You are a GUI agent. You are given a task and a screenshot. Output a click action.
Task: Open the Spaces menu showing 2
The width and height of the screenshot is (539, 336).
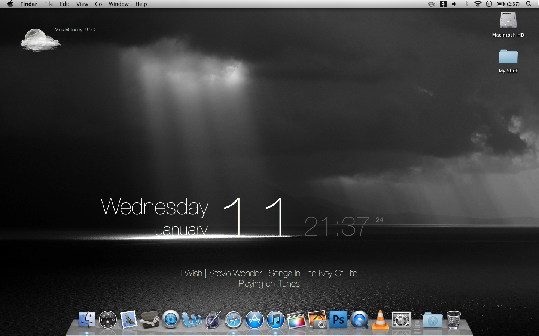click(443, 4)
